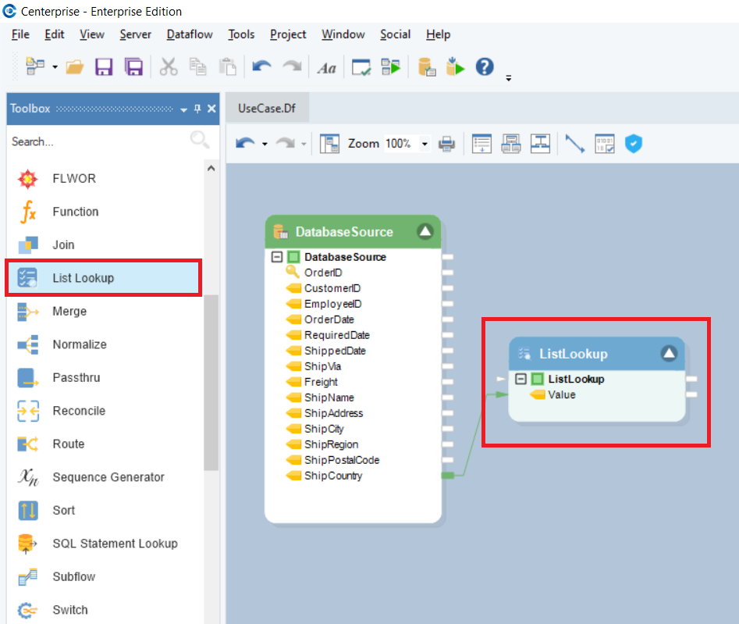Click the diagonal link line icon
This screenshot has height=624, width=739.
(575, 144)
